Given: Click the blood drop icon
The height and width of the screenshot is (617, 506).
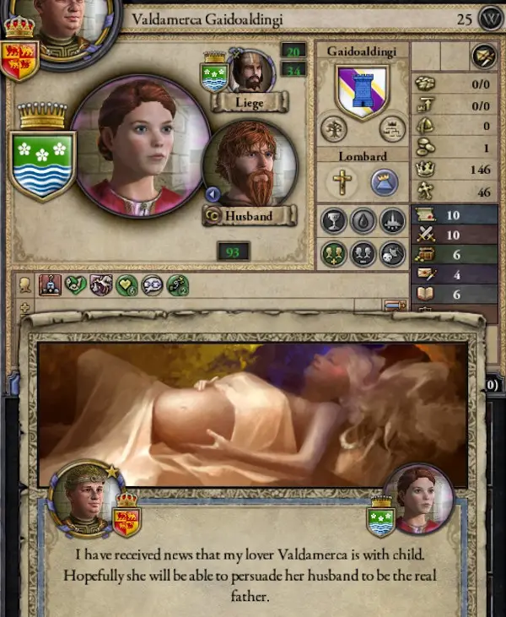Looking at the screenshot, I should [x=363, y=221].
